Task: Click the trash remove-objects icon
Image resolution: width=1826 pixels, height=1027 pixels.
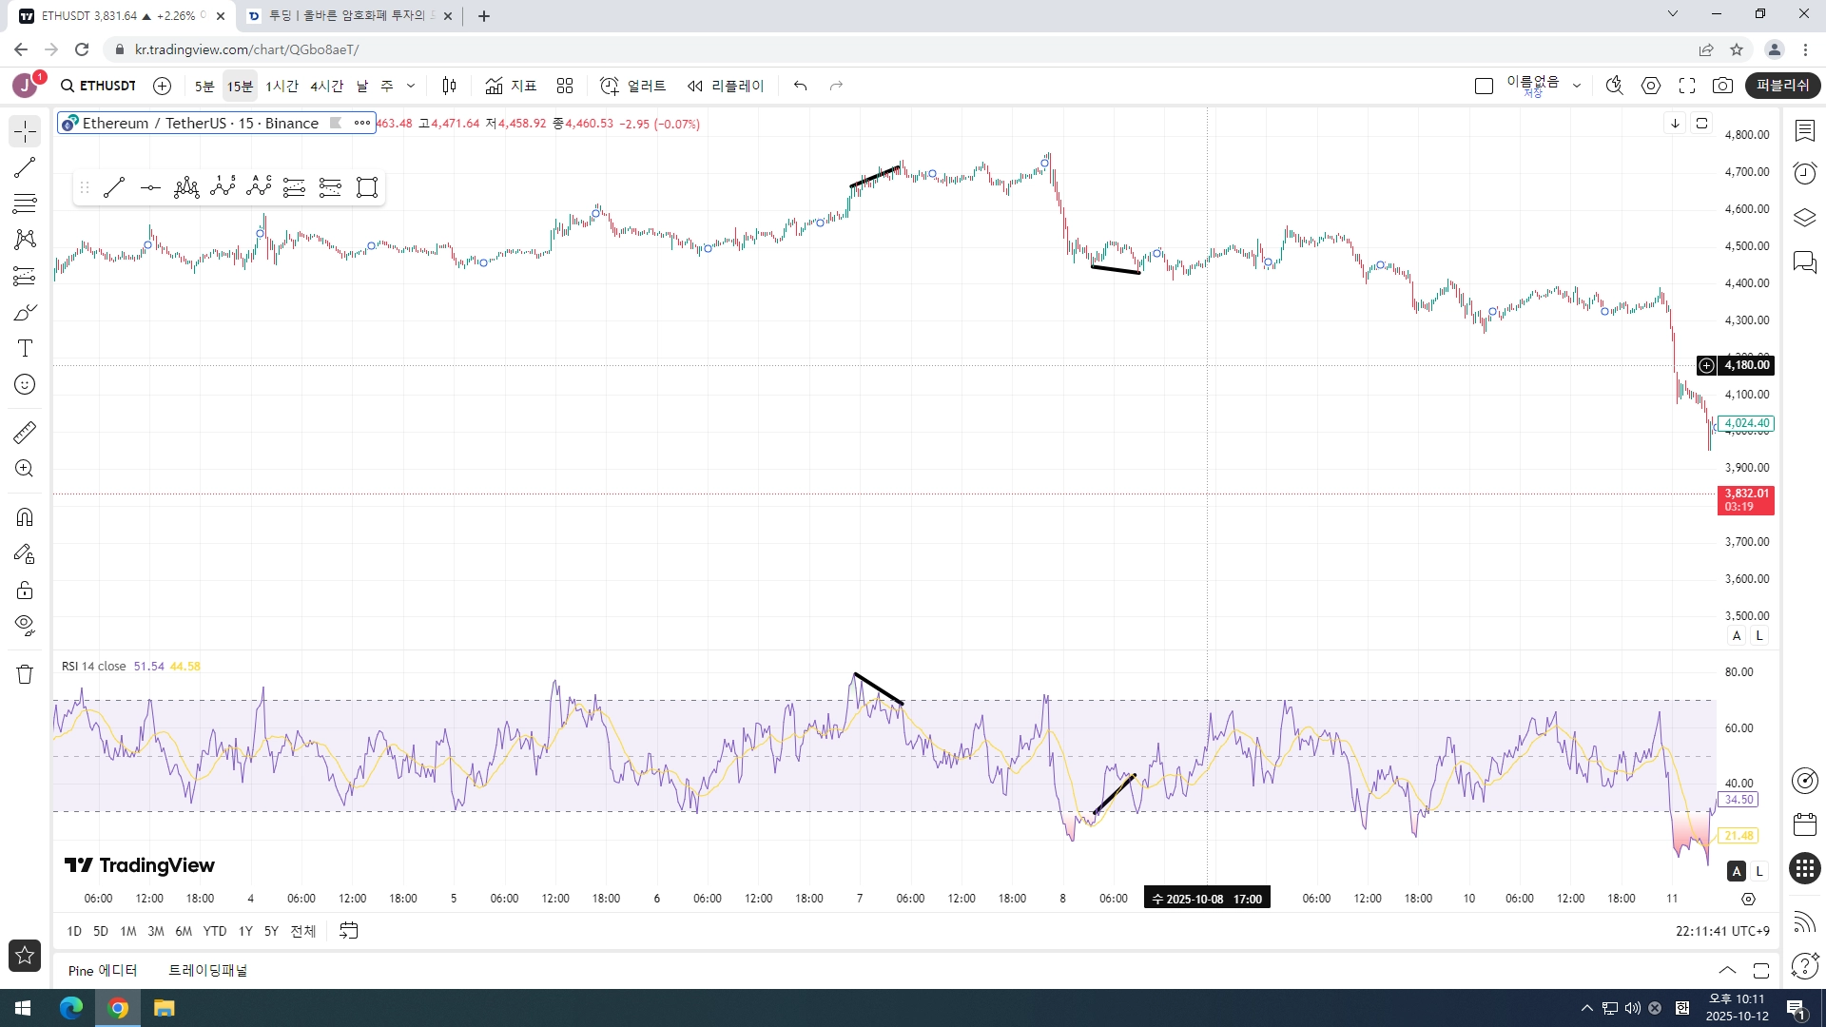Action: tap(25, 674)
